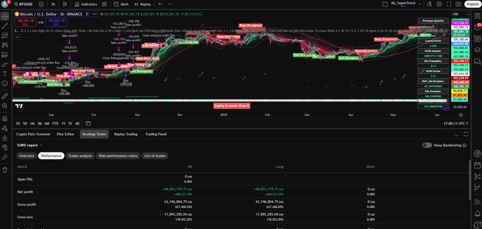The height and width of the screenshot is (229, 482).
Task: Expand the My_SuperTrend layout dropdown
Action: [x=419, y=3]
